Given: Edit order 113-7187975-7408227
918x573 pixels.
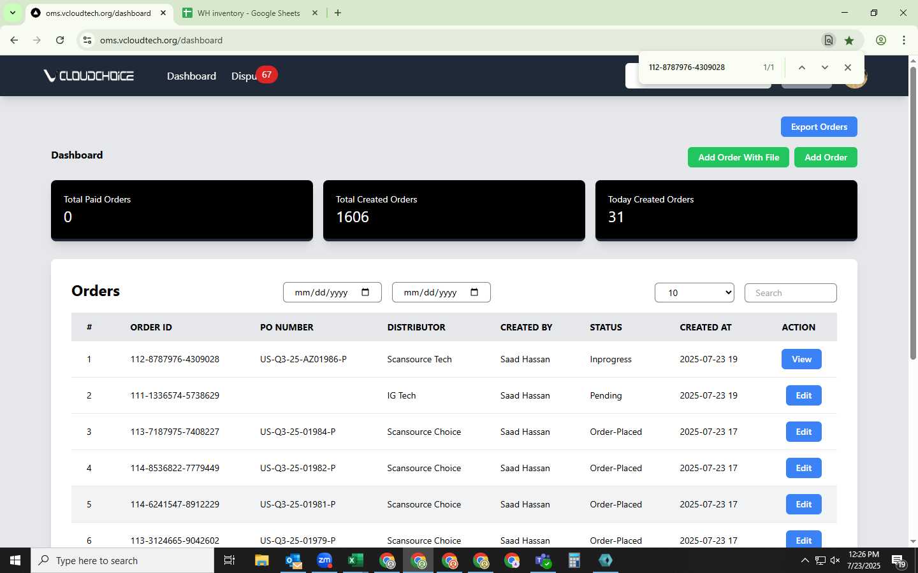Looking at the screenshot, I should tap(803, 432).
